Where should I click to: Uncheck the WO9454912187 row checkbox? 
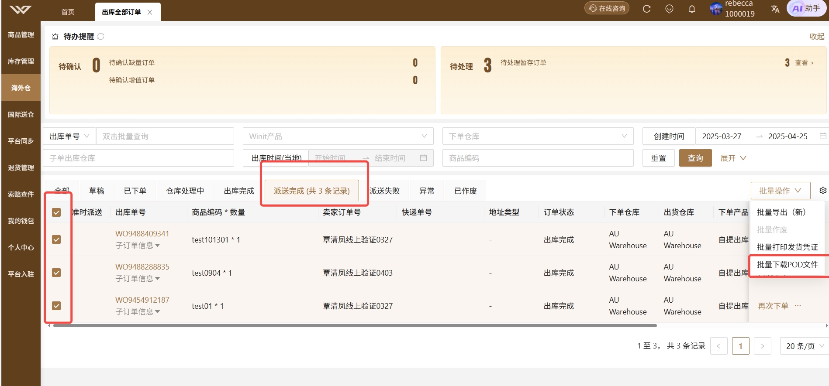[x=56, y=306]
